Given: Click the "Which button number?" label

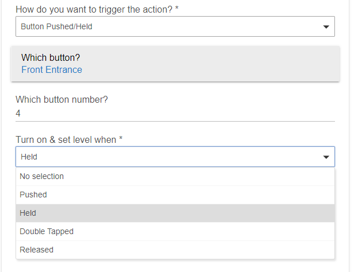Looking at the screenshot, I should coord(61,99).
